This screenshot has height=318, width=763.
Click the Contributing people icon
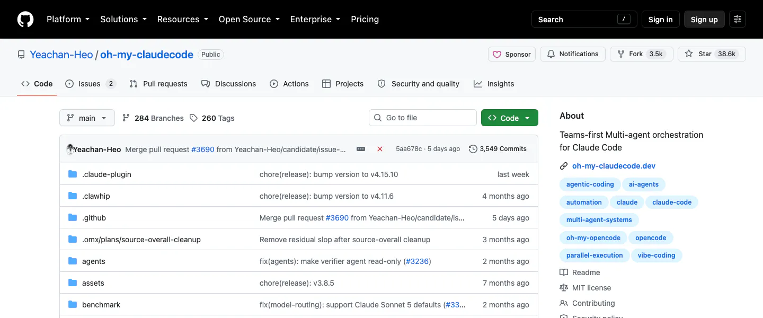564,303
